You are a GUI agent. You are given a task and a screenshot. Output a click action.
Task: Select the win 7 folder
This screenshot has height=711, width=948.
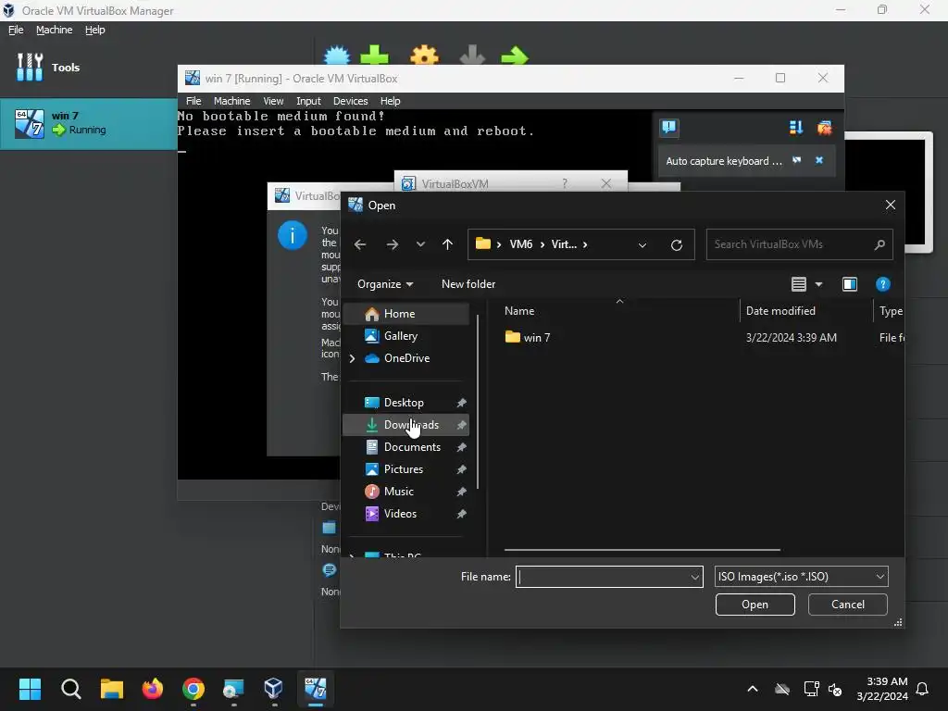(x=528, y=337)
